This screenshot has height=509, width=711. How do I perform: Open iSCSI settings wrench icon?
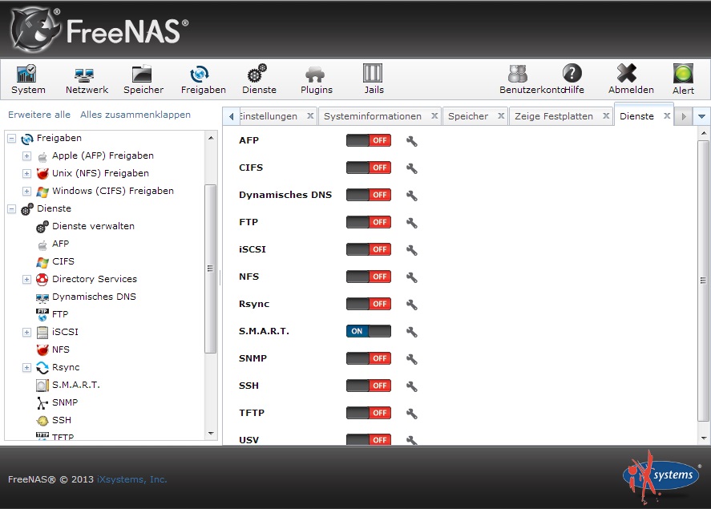(412, 250)
